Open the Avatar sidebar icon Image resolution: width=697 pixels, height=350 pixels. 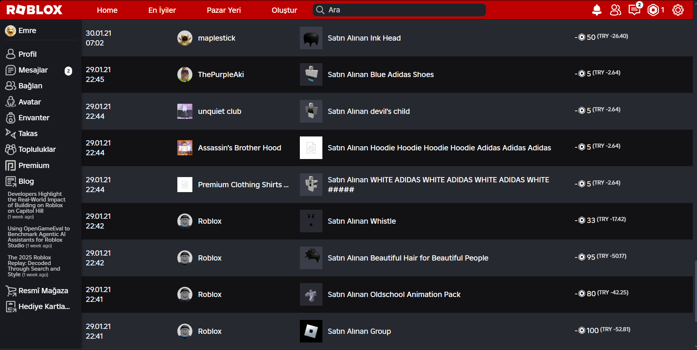11,102
